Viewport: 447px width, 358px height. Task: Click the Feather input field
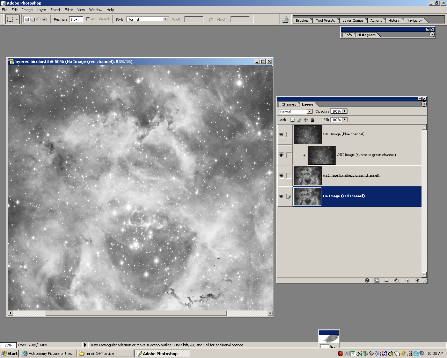(76, 20)
